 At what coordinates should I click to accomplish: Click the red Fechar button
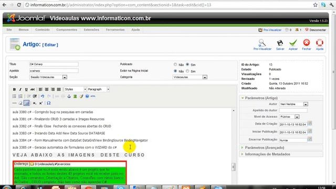[307, 43]
